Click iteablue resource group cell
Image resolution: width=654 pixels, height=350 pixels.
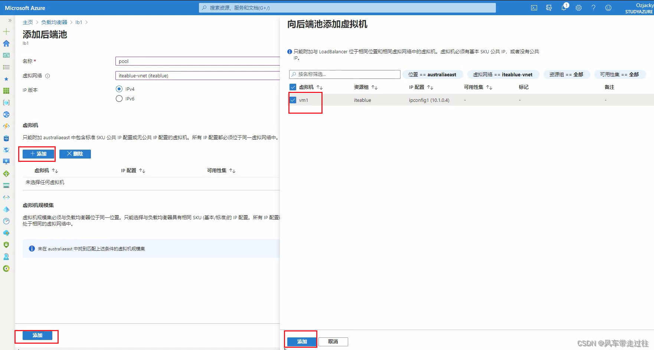362,100
